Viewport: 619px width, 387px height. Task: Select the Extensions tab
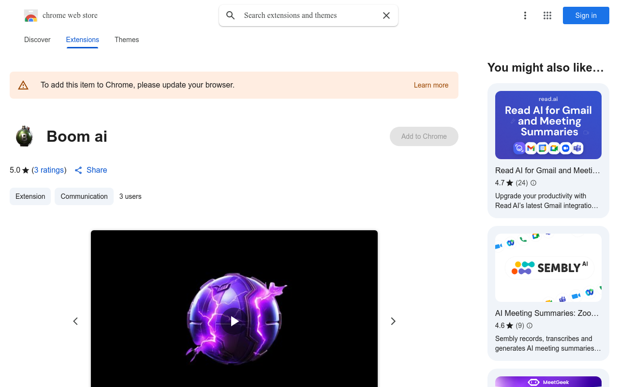(x=83, y=40)
